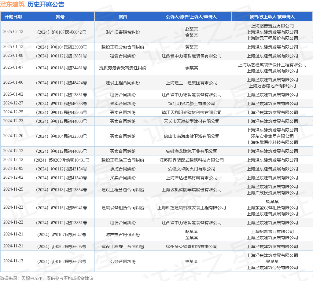Select date cell 2024-12-23
The image size is (313, 281).
click(x=13, y=121)
